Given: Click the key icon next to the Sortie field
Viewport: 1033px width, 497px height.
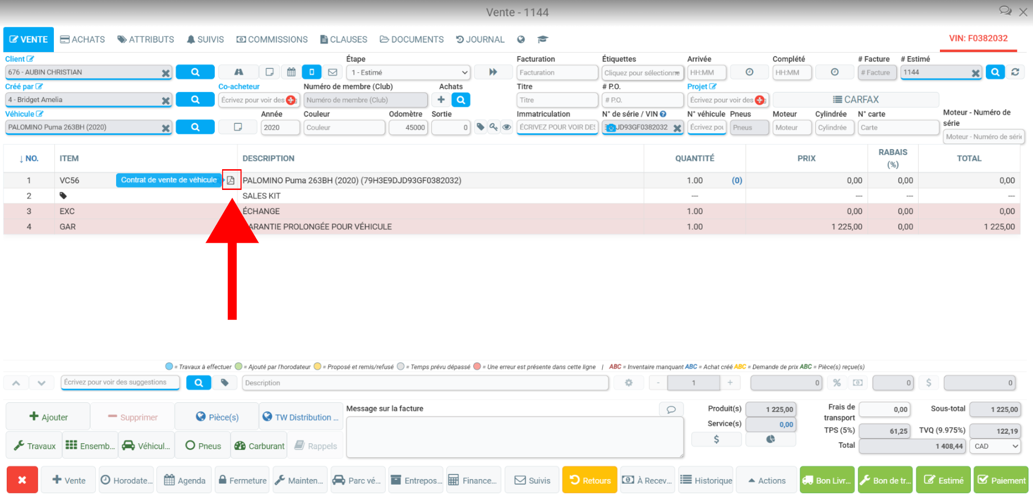Looking at the screenshot, I should [494, 127].
